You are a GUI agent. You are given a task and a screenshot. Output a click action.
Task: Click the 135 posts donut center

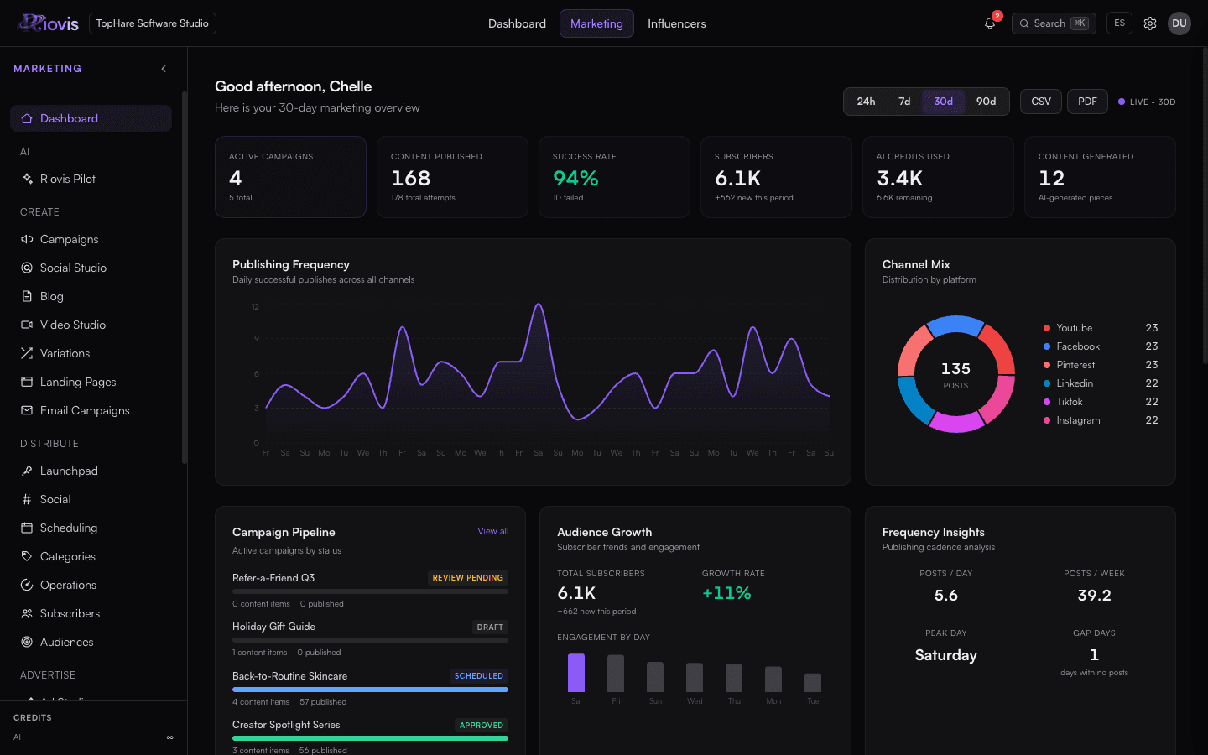[955, 374]
